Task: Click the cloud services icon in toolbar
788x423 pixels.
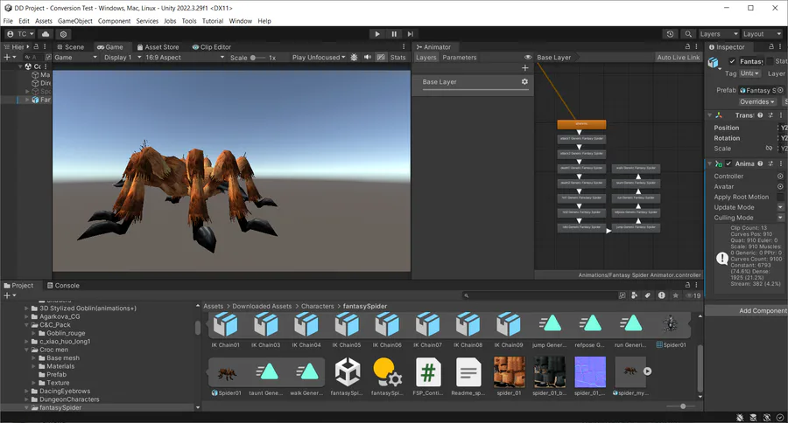Action: [46, 34]
